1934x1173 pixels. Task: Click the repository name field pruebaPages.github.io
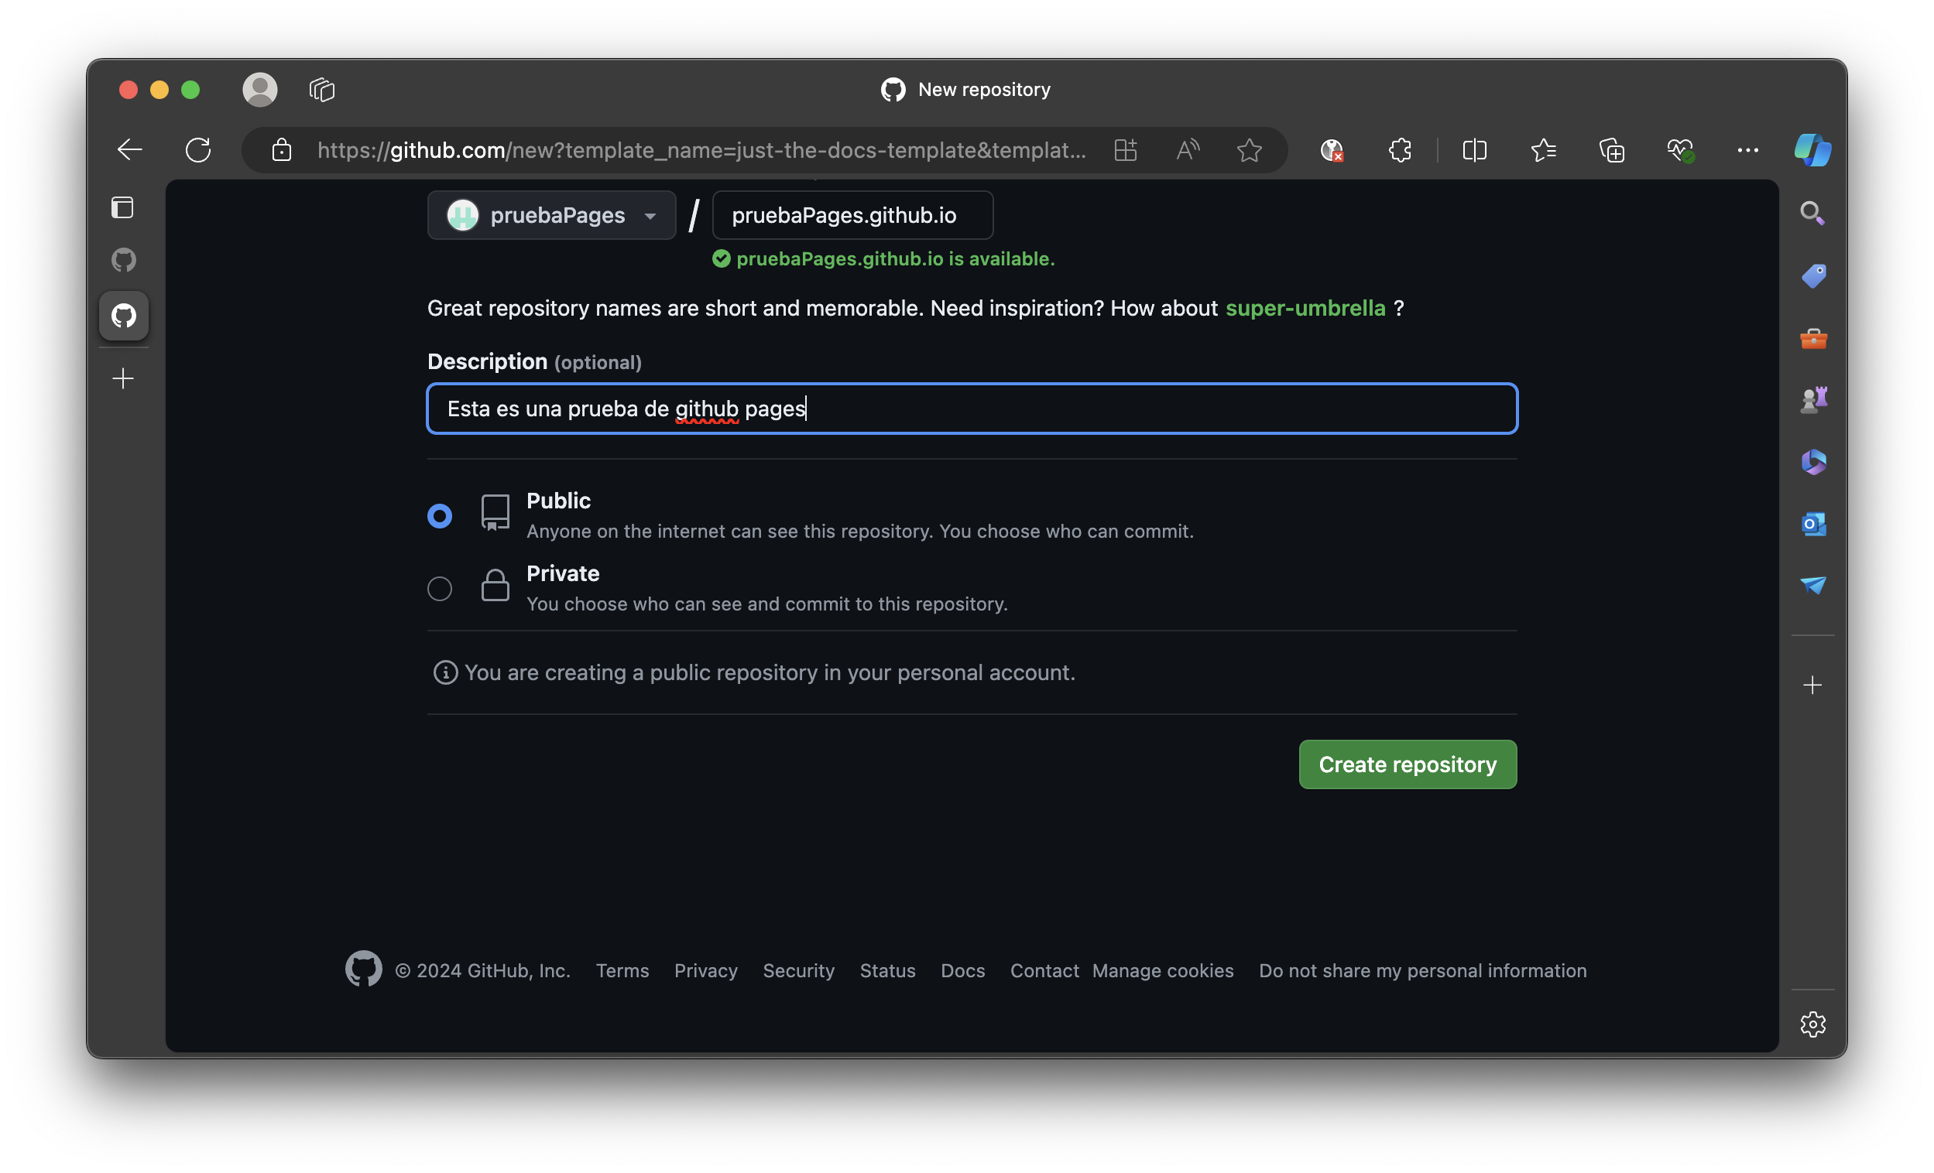pyautogui.click(x=852, y=214)
